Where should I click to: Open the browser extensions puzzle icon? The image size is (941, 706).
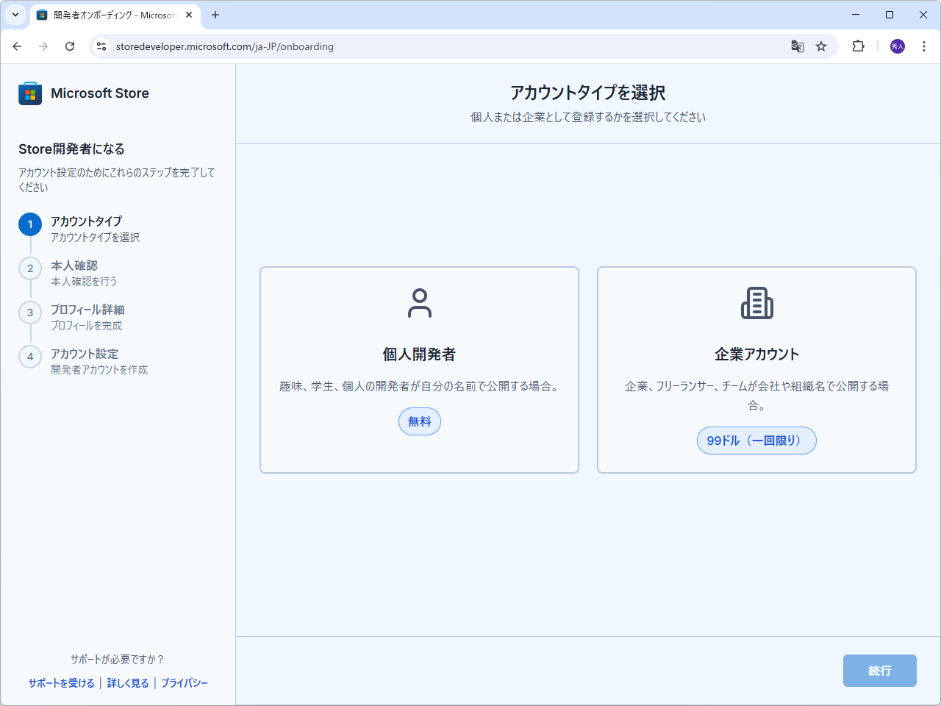coord(858,46)
